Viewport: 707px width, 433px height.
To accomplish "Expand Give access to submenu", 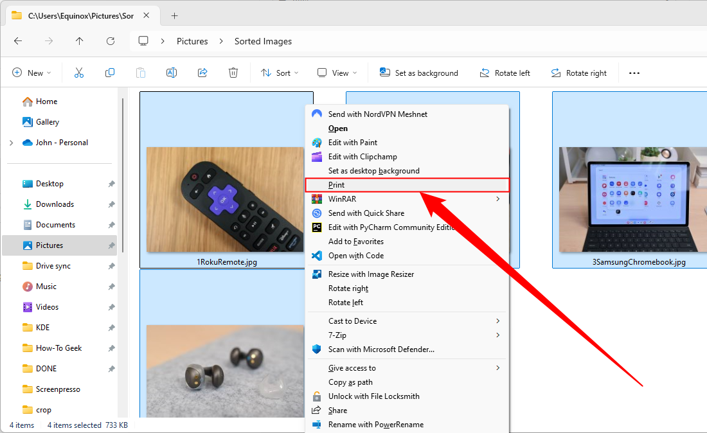I will tap(497, 367).
